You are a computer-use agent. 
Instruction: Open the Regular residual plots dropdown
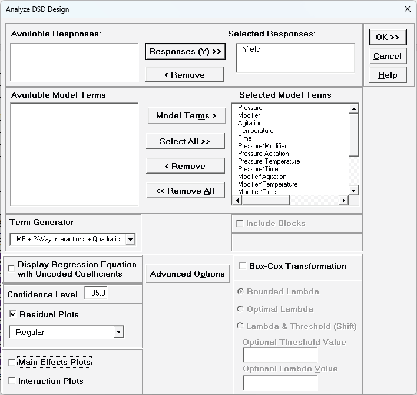click(118, 332)
